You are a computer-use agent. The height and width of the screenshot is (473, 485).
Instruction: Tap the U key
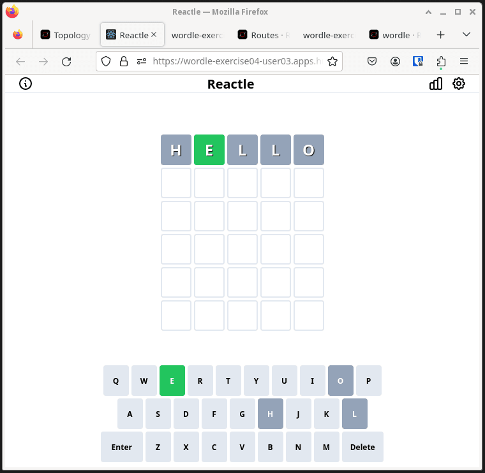pyautogui.click(x=285, y=381)
